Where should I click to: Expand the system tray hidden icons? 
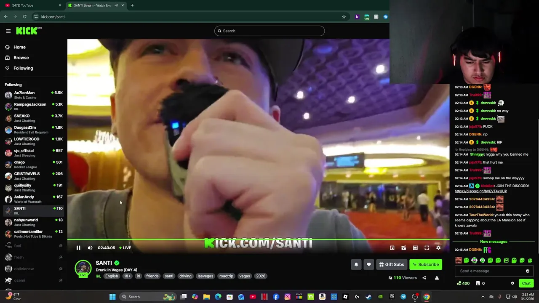coord(483,297)
